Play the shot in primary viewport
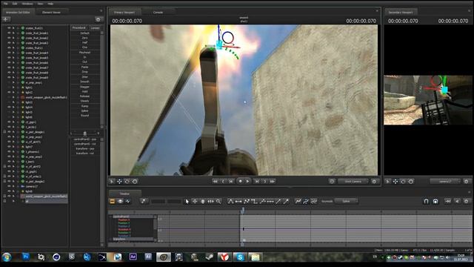474x267 pixels. (247, 181)
